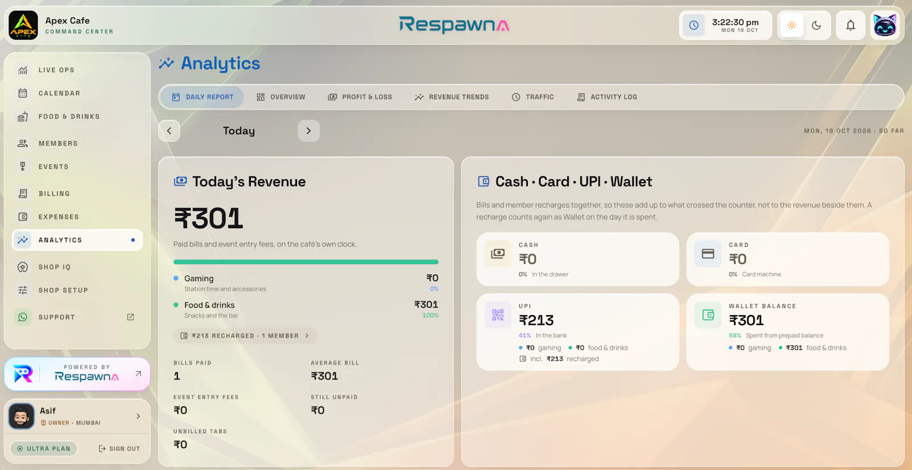Open the notifications bell
This screenshot has width=912, height=470.
coord(850,25)
